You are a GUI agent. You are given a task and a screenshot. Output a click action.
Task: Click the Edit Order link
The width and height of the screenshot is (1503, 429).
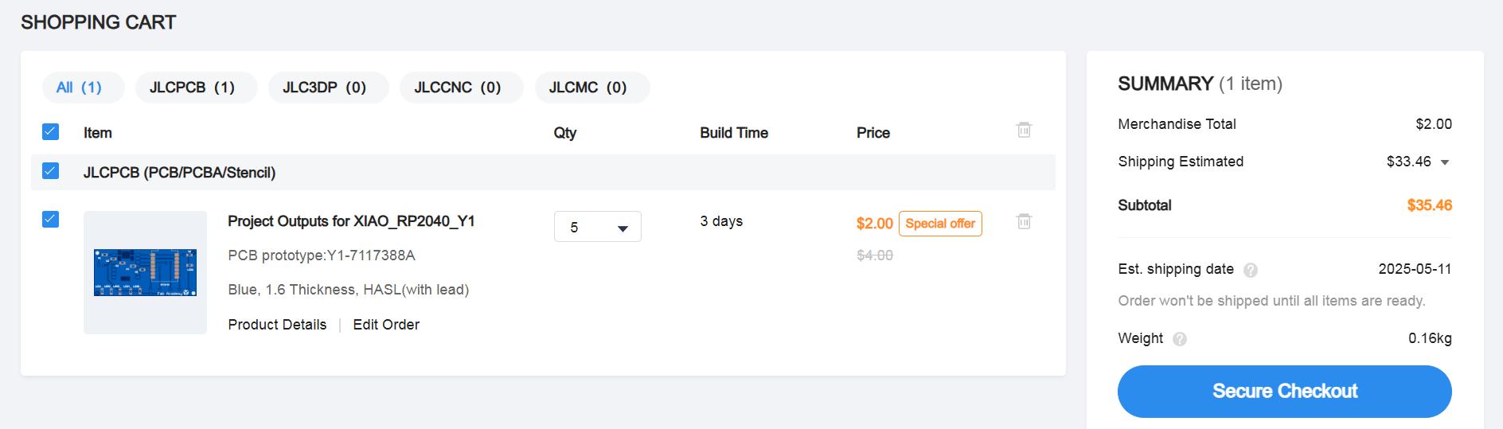(386, 325)
